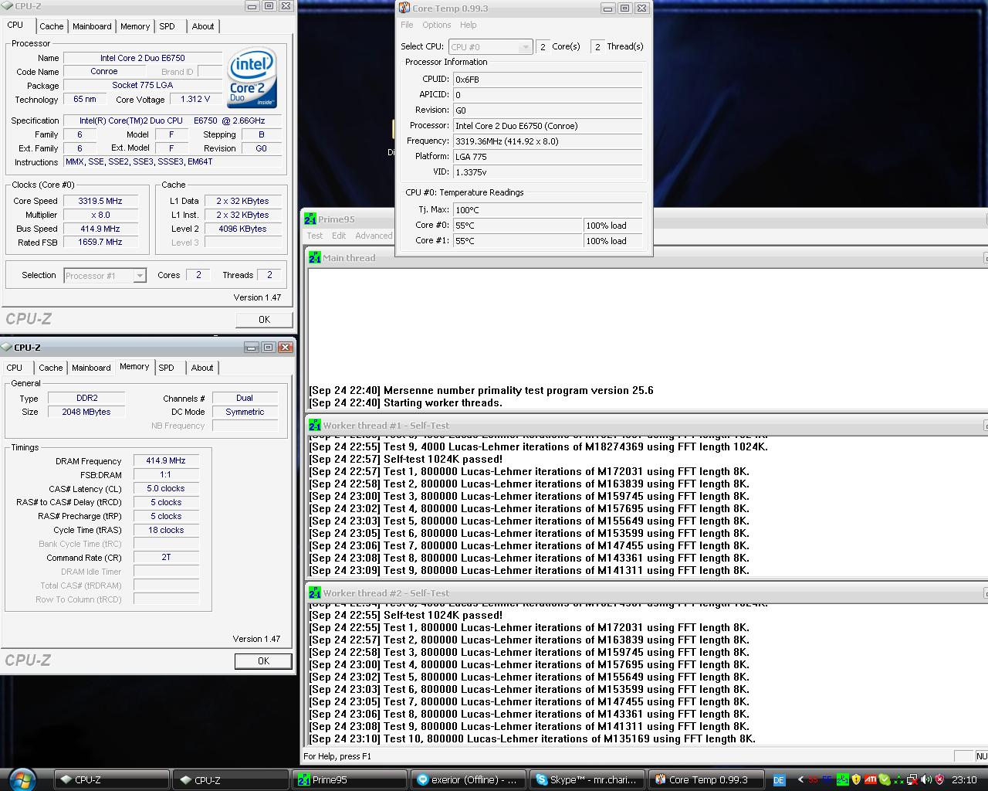Image resolution: width=988 pixels, height=791 pixels.
Task: Switch to Mainboard tab in upper CPU-Z
Action: [x=92, y=26]
